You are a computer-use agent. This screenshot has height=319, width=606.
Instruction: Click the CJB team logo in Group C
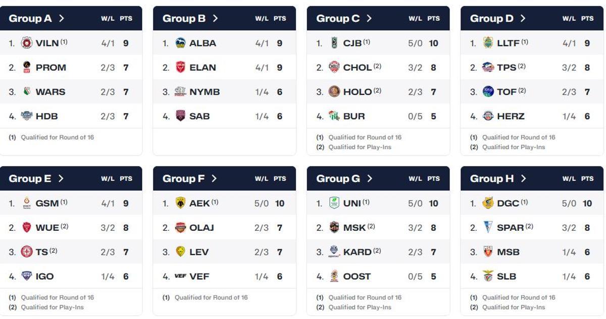pos(334,43)
